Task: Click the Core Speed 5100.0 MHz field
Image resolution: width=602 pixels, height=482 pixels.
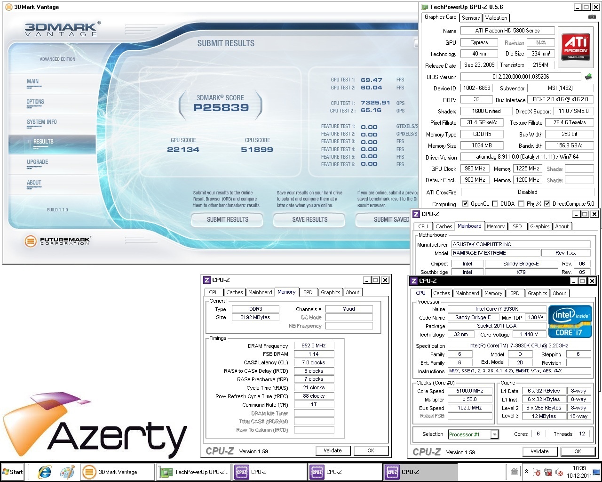Action: [470, 391]
